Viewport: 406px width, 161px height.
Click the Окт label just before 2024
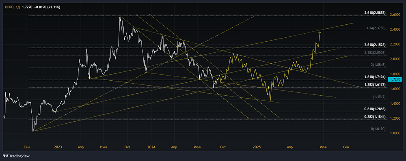127,147
